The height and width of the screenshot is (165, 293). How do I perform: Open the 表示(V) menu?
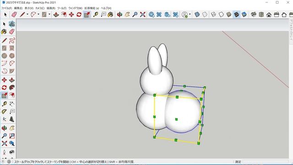(29, 8)
